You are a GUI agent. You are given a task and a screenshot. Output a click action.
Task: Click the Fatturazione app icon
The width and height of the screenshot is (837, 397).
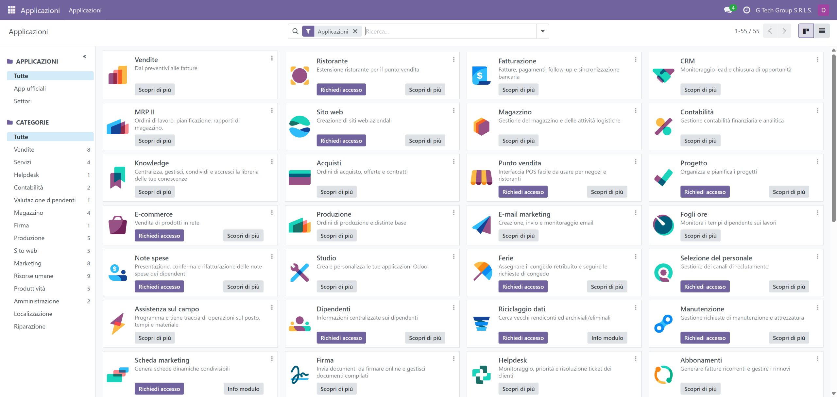(x=481, y=75)
